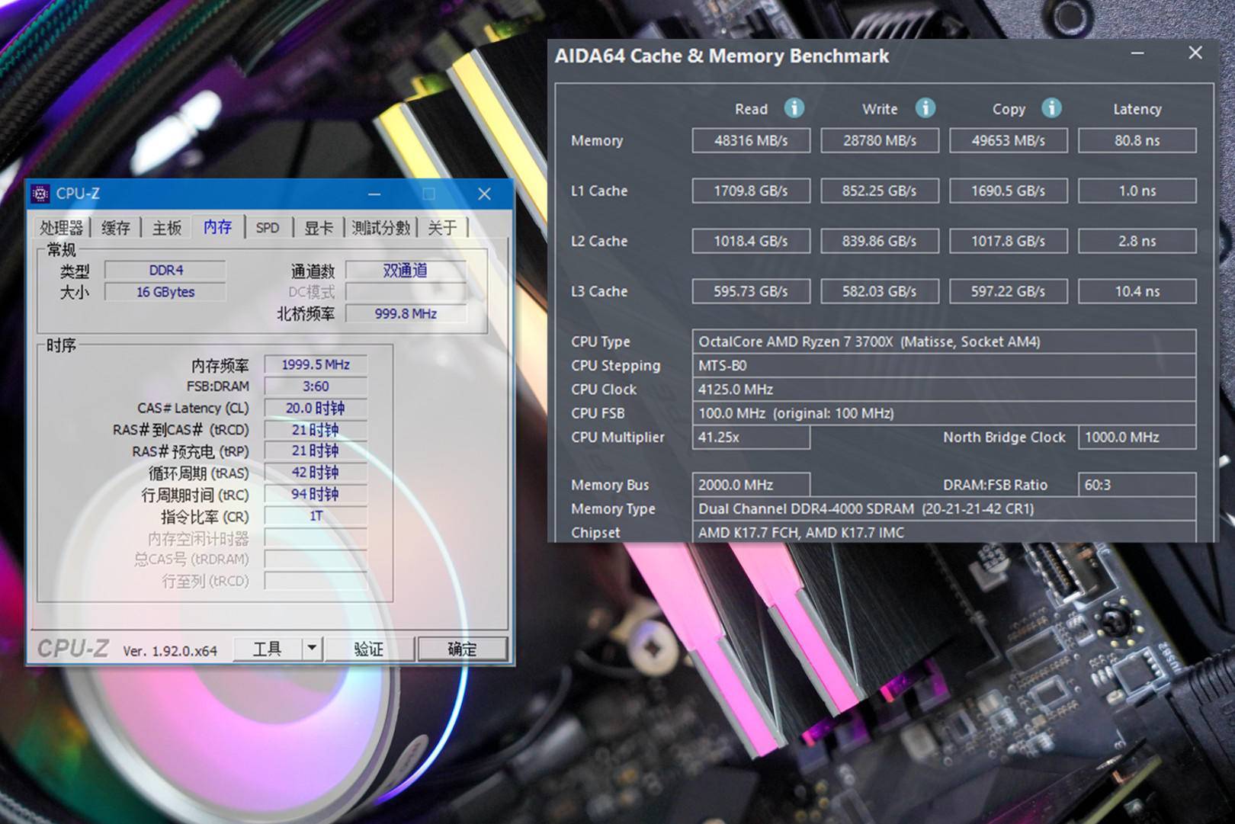
Task: Click the tRCD value 21 时钟
Action: point(316,430)
